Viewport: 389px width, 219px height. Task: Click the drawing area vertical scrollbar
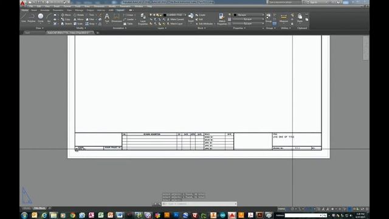tap(365, 49)
